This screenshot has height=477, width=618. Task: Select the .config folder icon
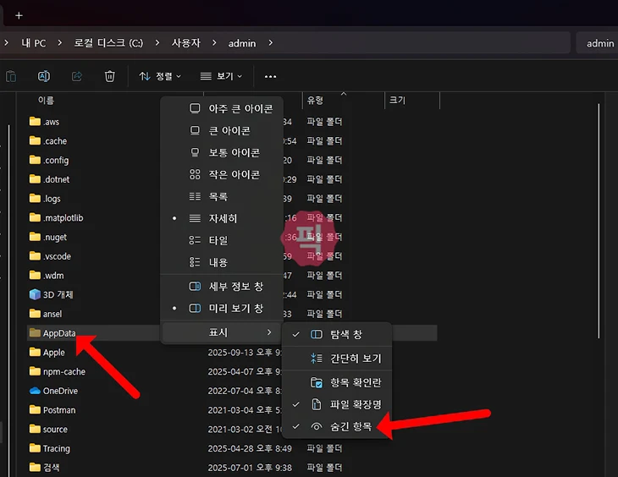[35, 160]
